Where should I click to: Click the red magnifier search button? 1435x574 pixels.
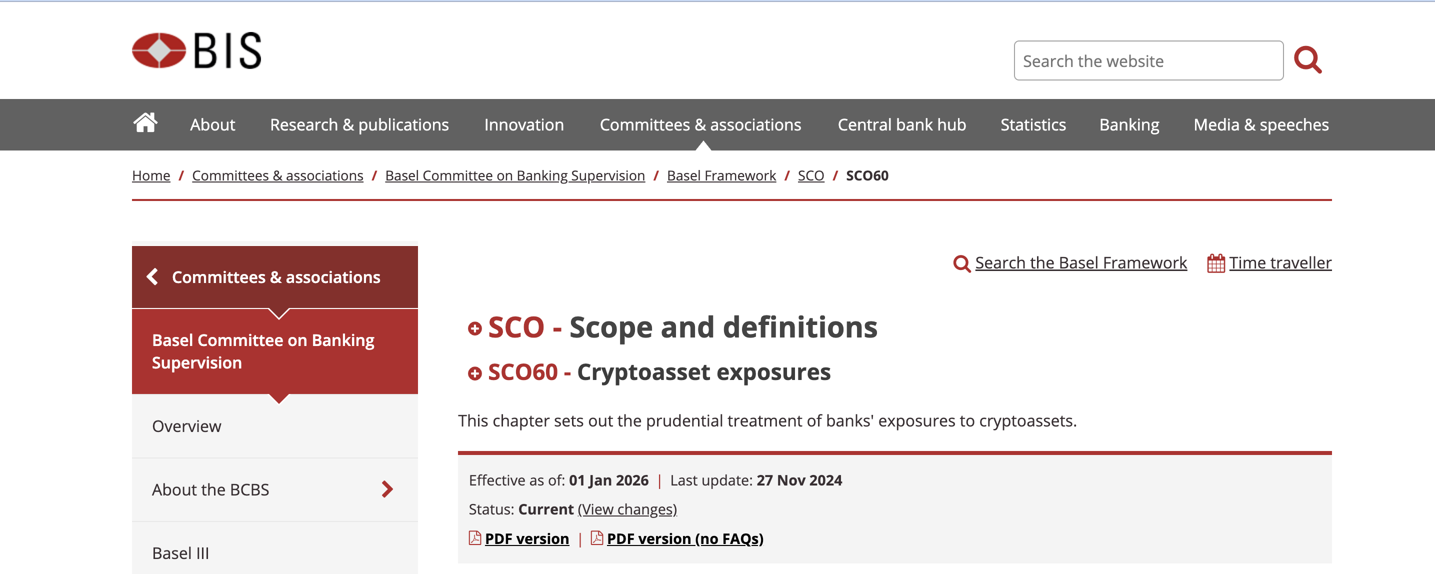pyautogui.click(x=1307, y=60)
